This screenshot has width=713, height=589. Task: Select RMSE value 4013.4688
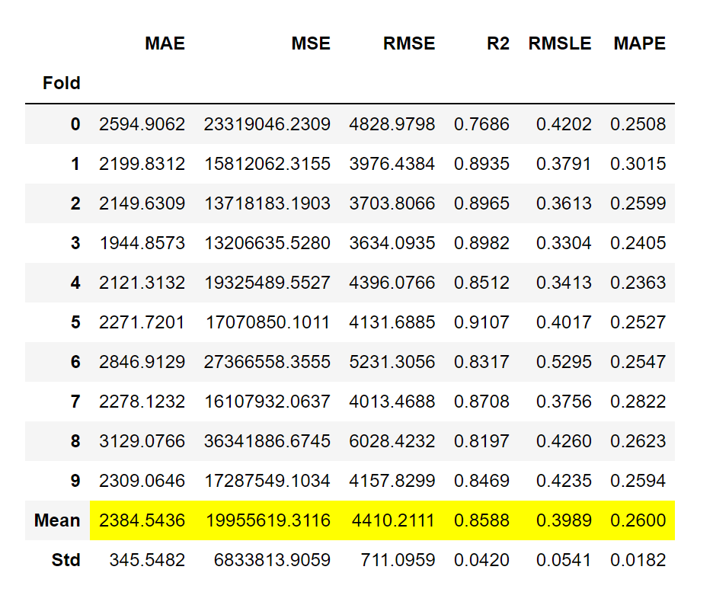392,402
